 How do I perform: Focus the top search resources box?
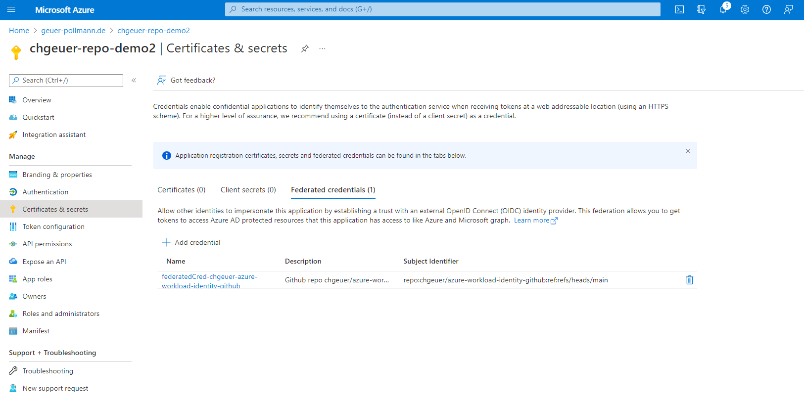pos(443,9)
